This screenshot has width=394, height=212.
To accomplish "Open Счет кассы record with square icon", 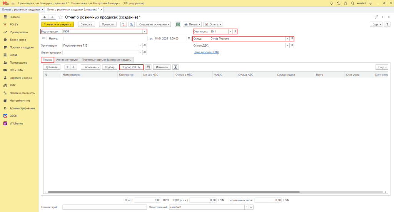I will [235, 32].
